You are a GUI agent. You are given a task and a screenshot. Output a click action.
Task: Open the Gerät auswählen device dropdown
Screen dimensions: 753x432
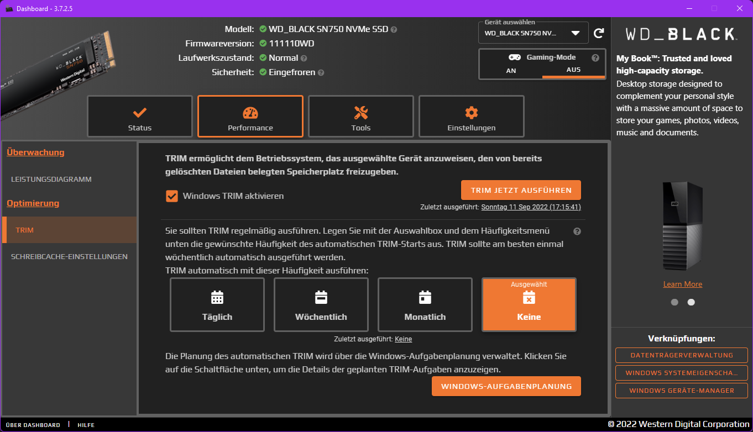pos(533,33)
